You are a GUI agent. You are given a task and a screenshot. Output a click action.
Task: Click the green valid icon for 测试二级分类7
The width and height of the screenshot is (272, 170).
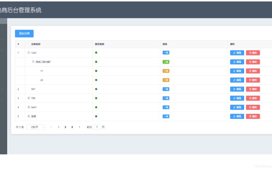[96, 62]
